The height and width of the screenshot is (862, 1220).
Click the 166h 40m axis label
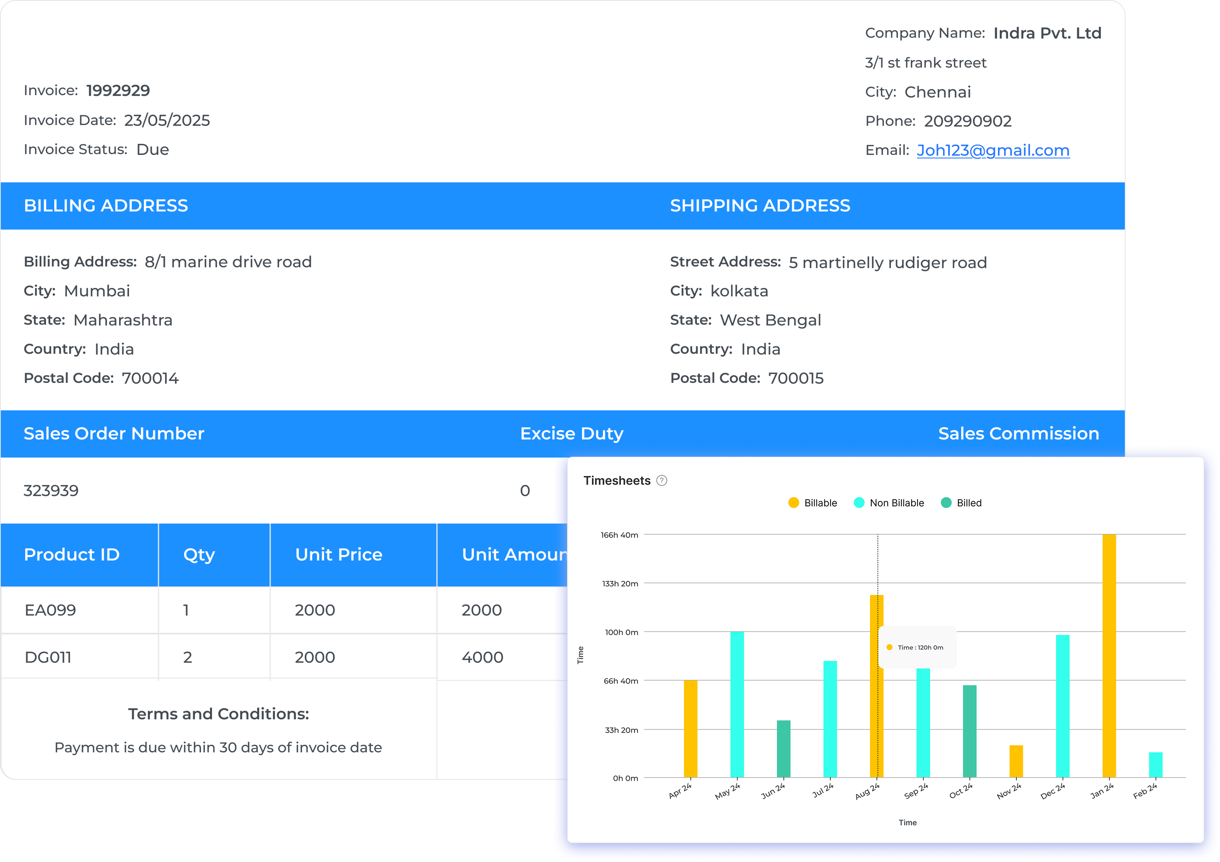619,535
